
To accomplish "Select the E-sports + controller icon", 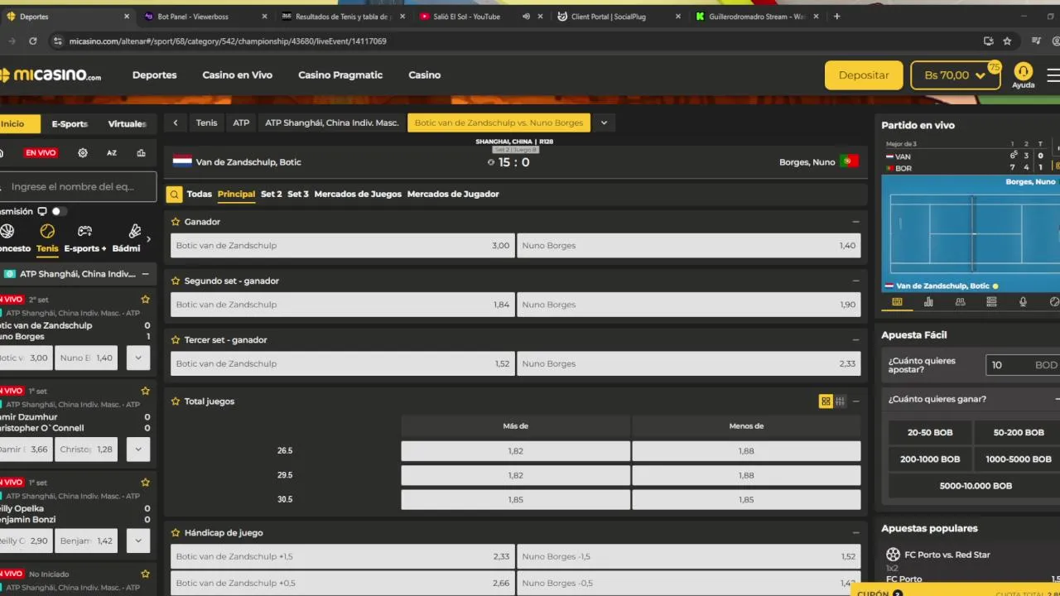I will click(84, 232).
